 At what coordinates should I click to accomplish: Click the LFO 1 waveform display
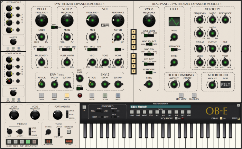174,21
